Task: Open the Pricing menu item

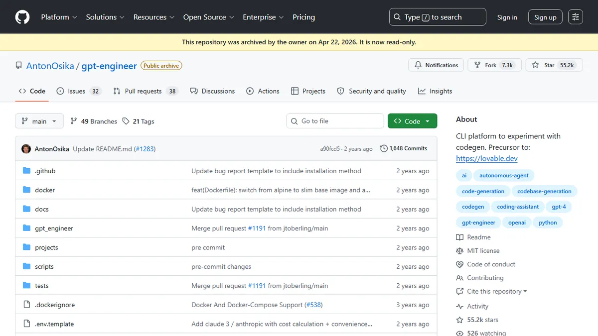Action: pos(303,17)
